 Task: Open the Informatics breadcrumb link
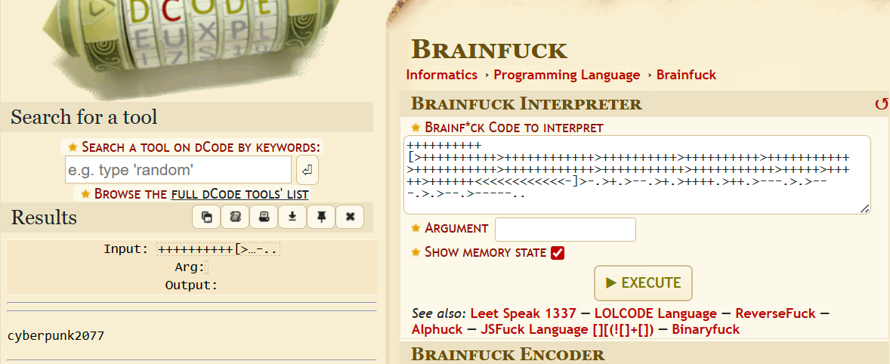[441, 75]
